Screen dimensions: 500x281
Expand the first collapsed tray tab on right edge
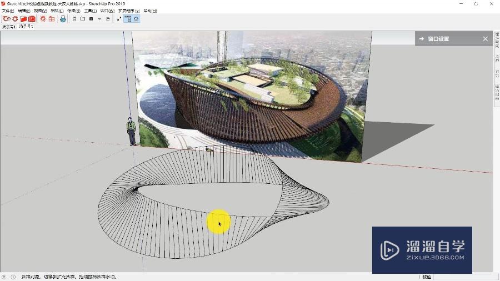[x=497, y=40]
